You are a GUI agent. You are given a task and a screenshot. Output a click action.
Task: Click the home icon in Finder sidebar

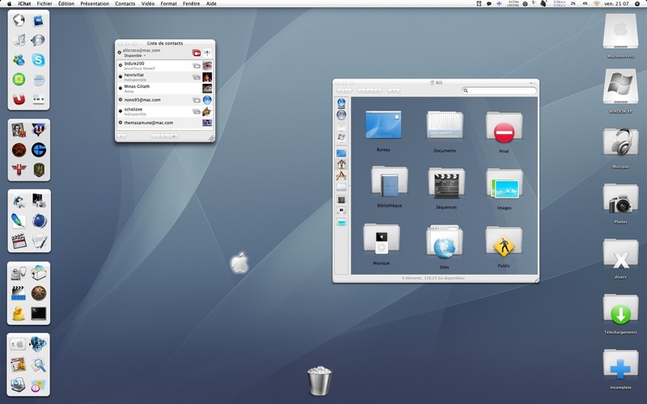(x=341, y=165)
